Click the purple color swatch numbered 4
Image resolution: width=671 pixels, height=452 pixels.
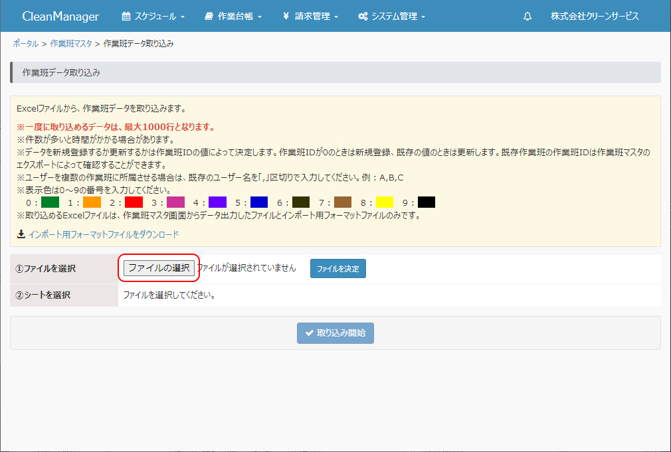217,202
